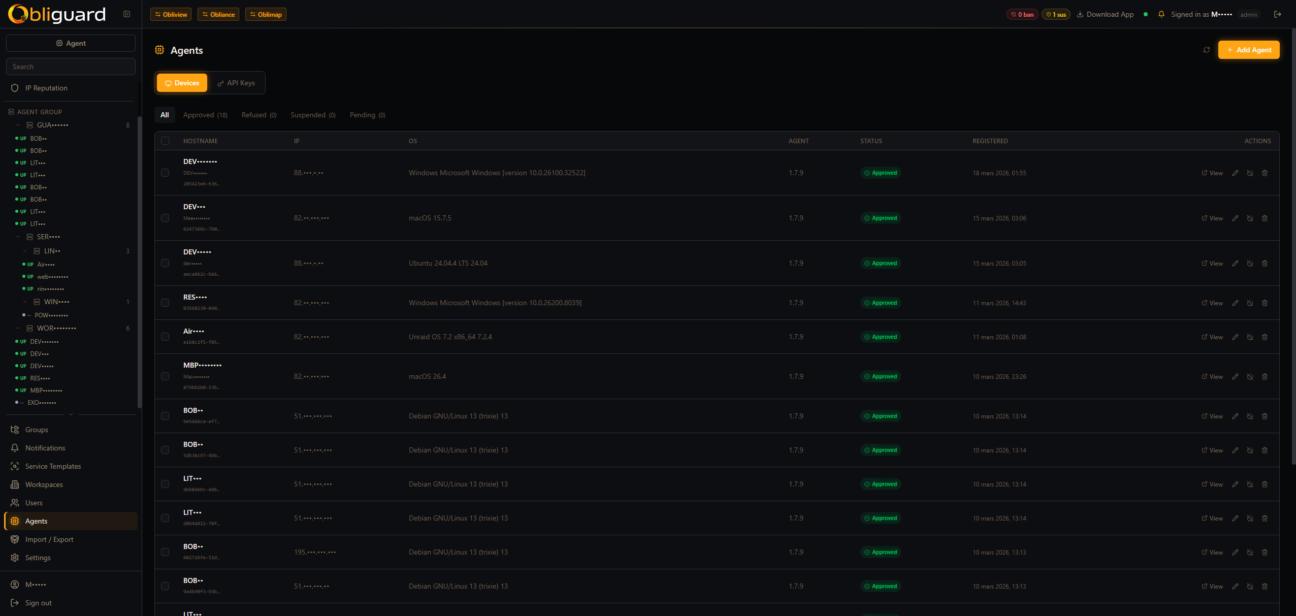Open IP Reputation in the sidebar
Screen dimensions: 1296x616
[47, 88]
